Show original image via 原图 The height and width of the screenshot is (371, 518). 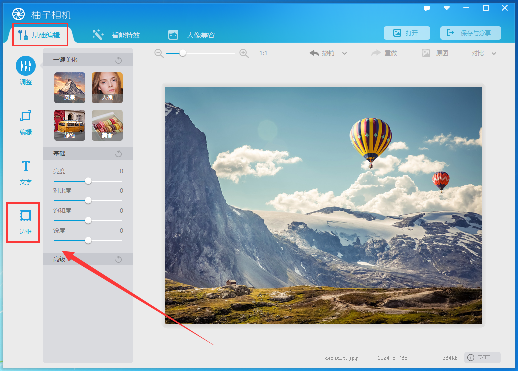coord(435,53)
